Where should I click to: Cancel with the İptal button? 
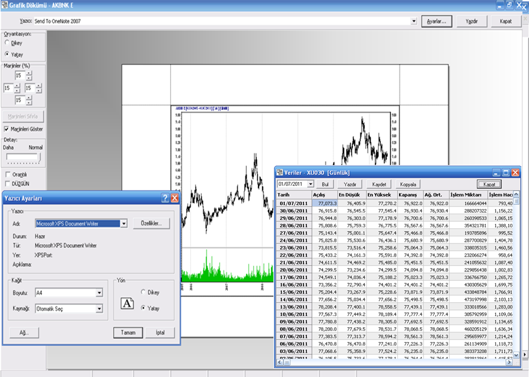(x=160, y=332)
